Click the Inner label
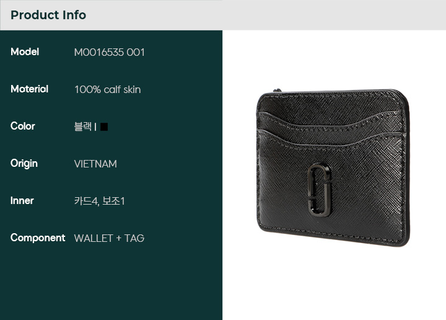This screenshot has width=446, height=320. [22, 201]
